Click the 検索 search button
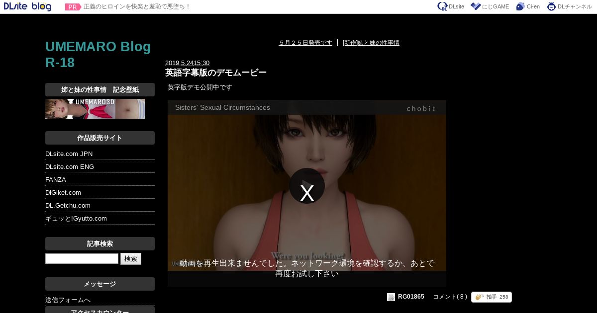 131,259
